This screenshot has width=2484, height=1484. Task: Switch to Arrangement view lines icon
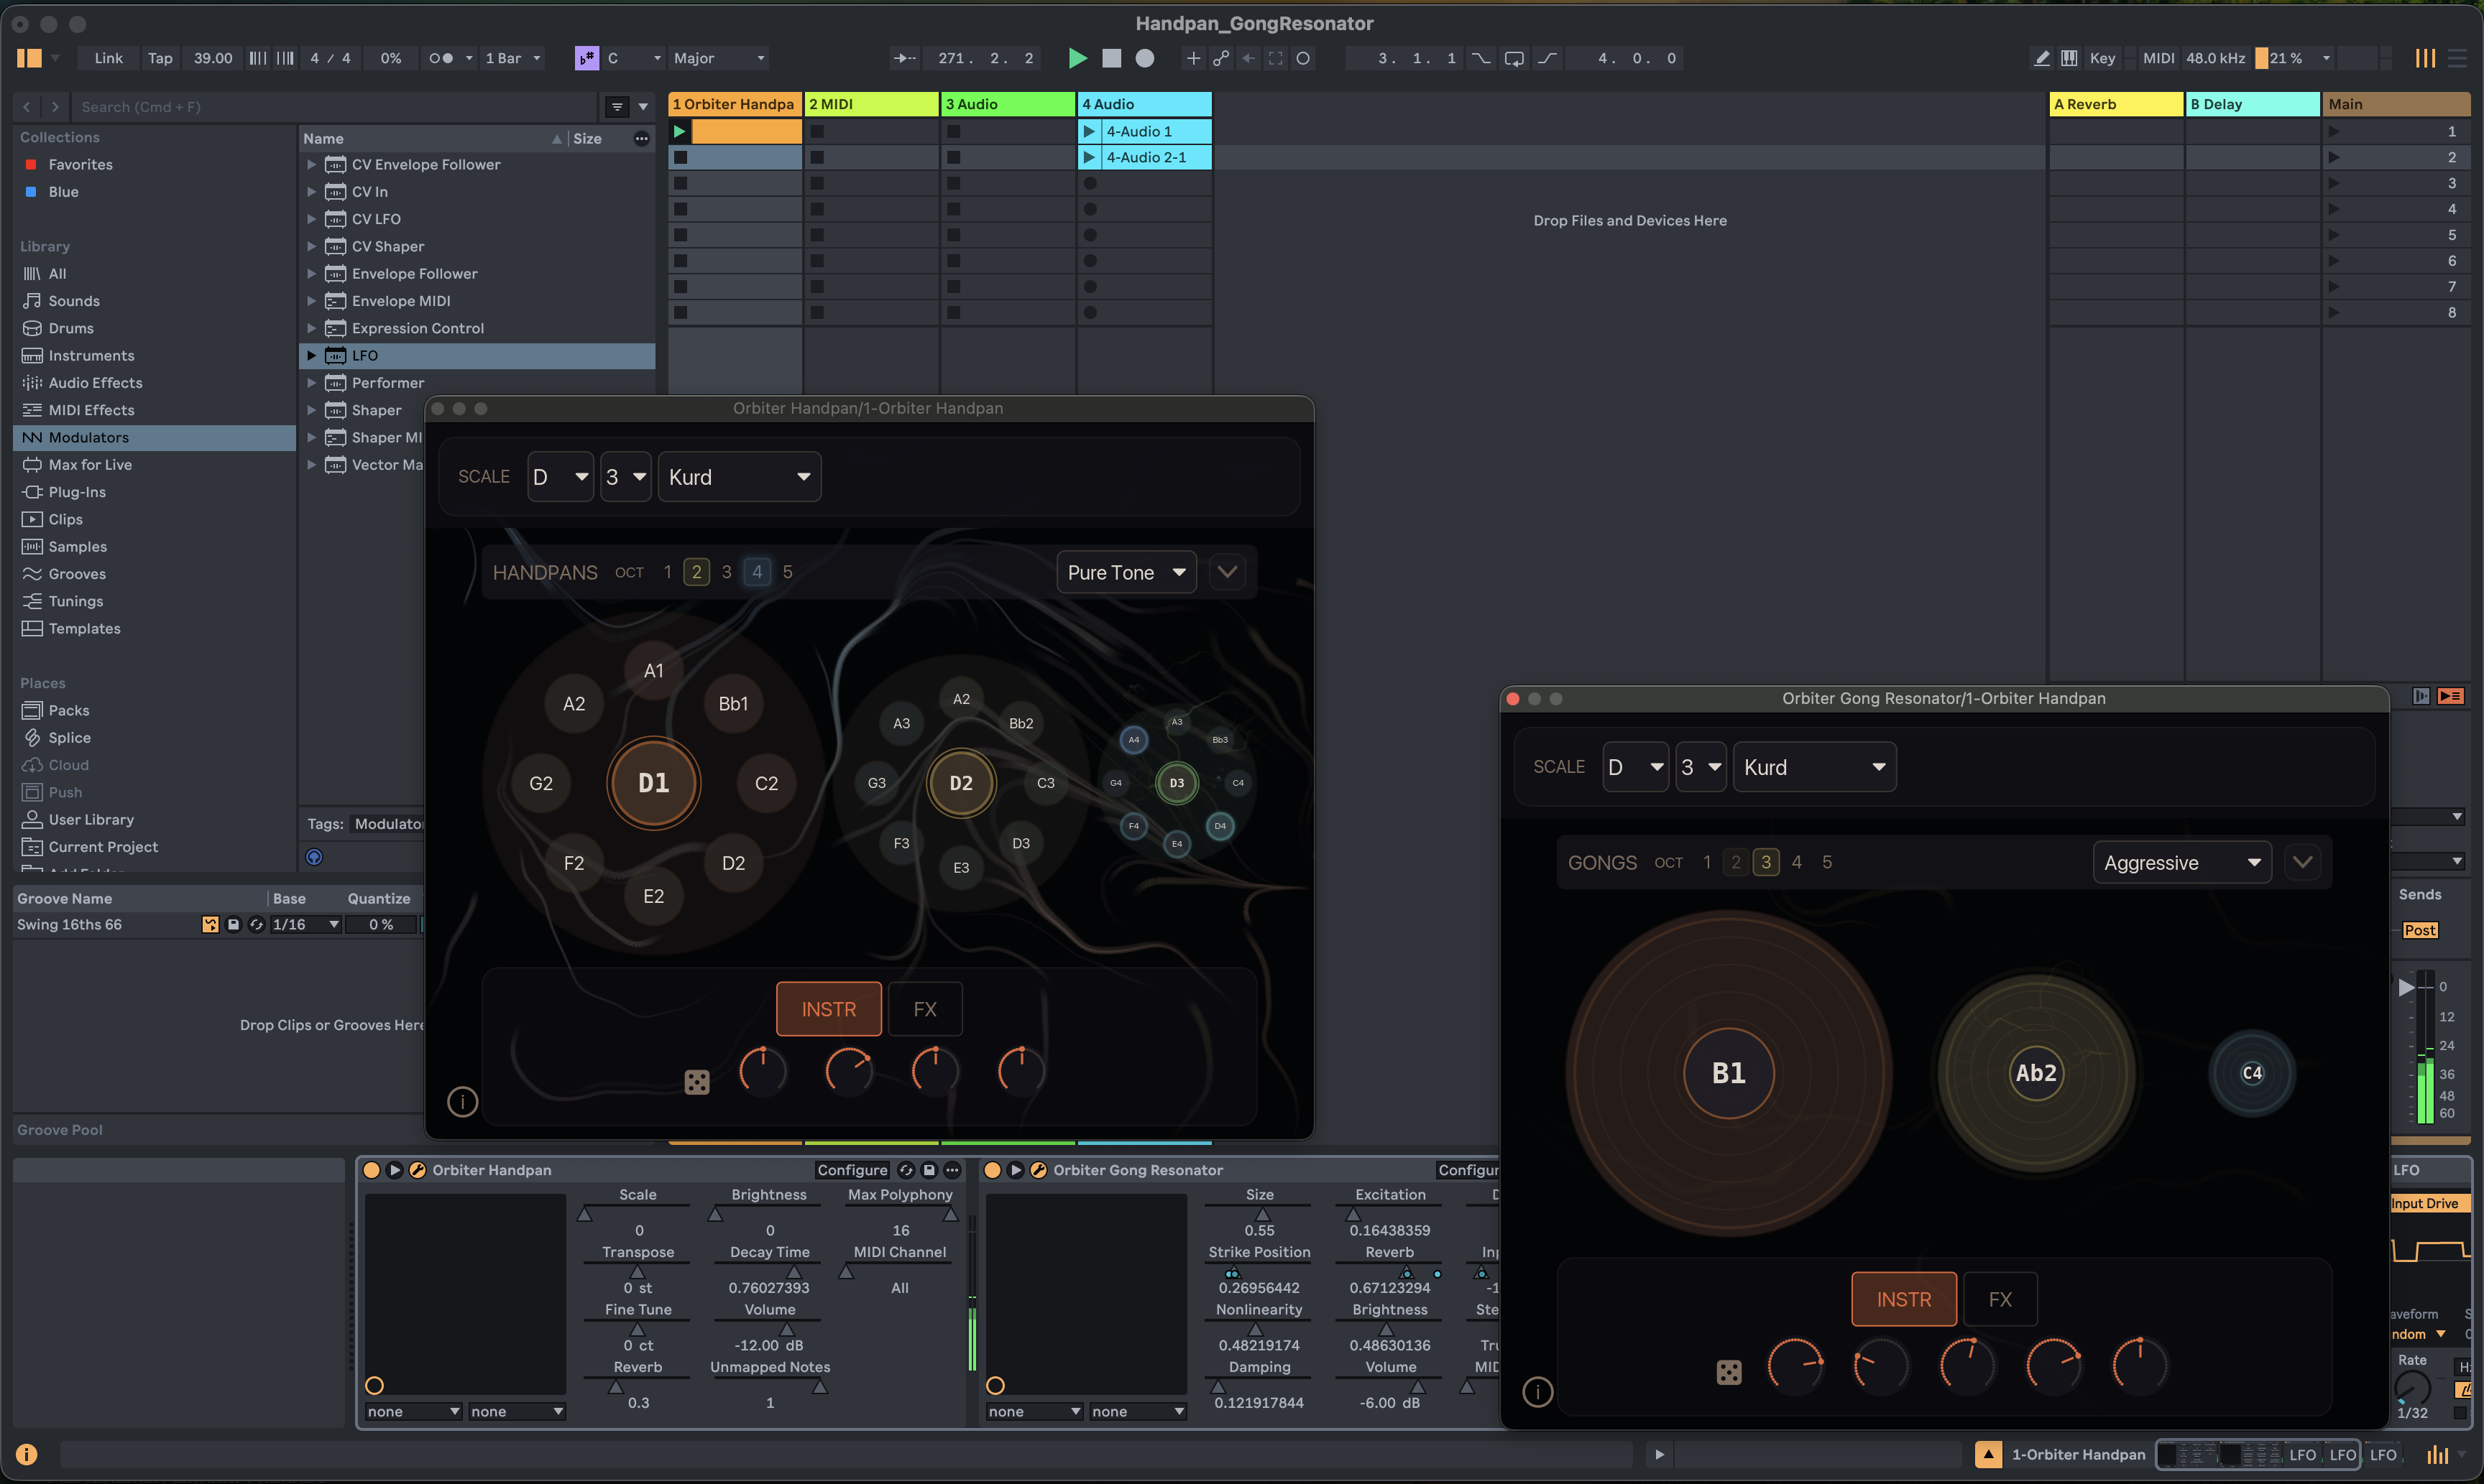click(2457, 58)
